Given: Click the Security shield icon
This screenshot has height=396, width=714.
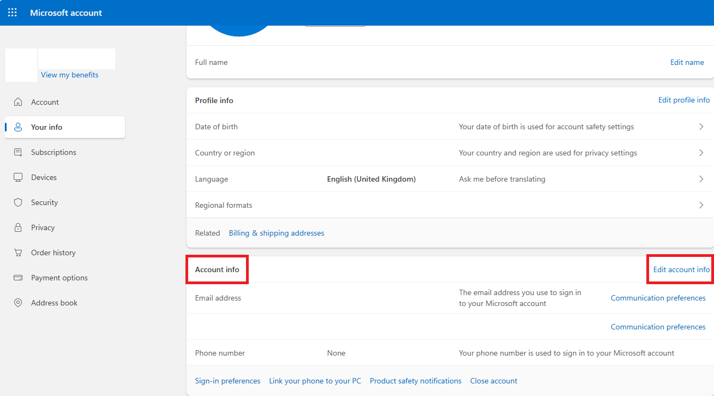Looking at the screenshot, I should pyautogui.click(x=18, y=202).
